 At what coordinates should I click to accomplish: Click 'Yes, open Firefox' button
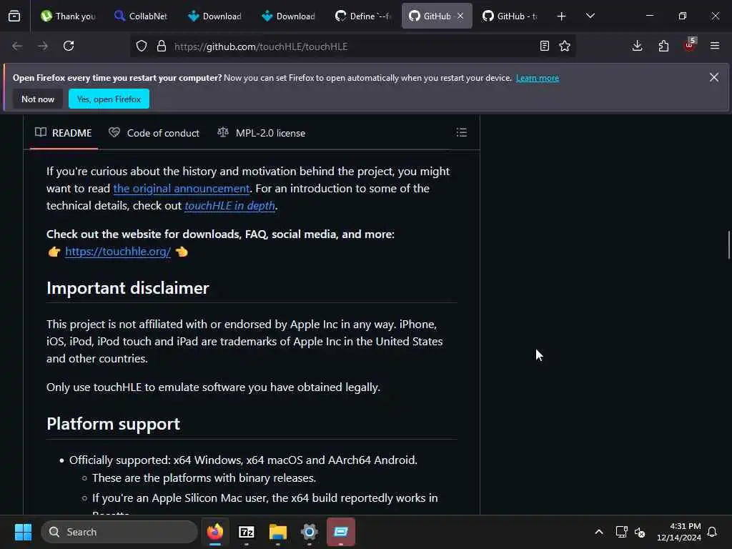[x=109, y=99]
